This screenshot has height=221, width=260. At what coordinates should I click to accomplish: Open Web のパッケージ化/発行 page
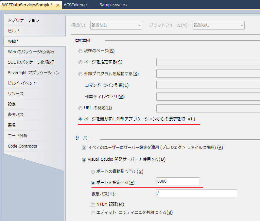(31, 52)
